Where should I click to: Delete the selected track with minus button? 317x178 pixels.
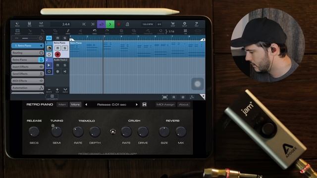coord(49,90)
